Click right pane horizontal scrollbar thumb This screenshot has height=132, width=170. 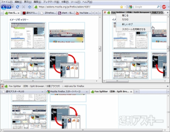[x=117, y=81]
